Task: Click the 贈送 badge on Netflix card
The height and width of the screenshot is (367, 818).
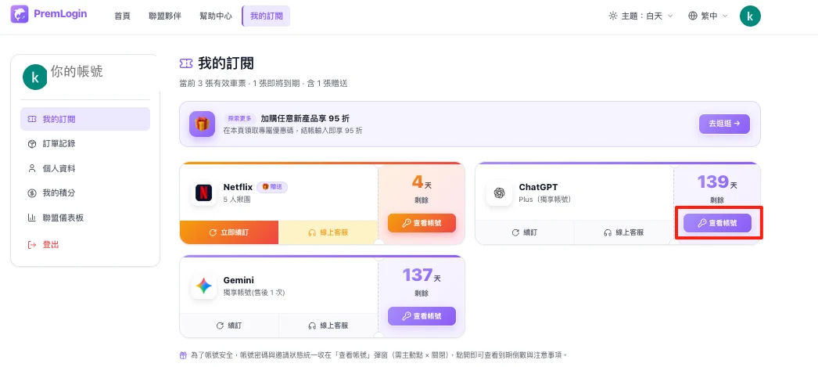Action: (x=272, y=187)
